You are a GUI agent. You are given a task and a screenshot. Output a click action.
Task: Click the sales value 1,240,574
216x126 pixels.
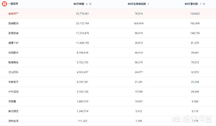coord(82,111)
